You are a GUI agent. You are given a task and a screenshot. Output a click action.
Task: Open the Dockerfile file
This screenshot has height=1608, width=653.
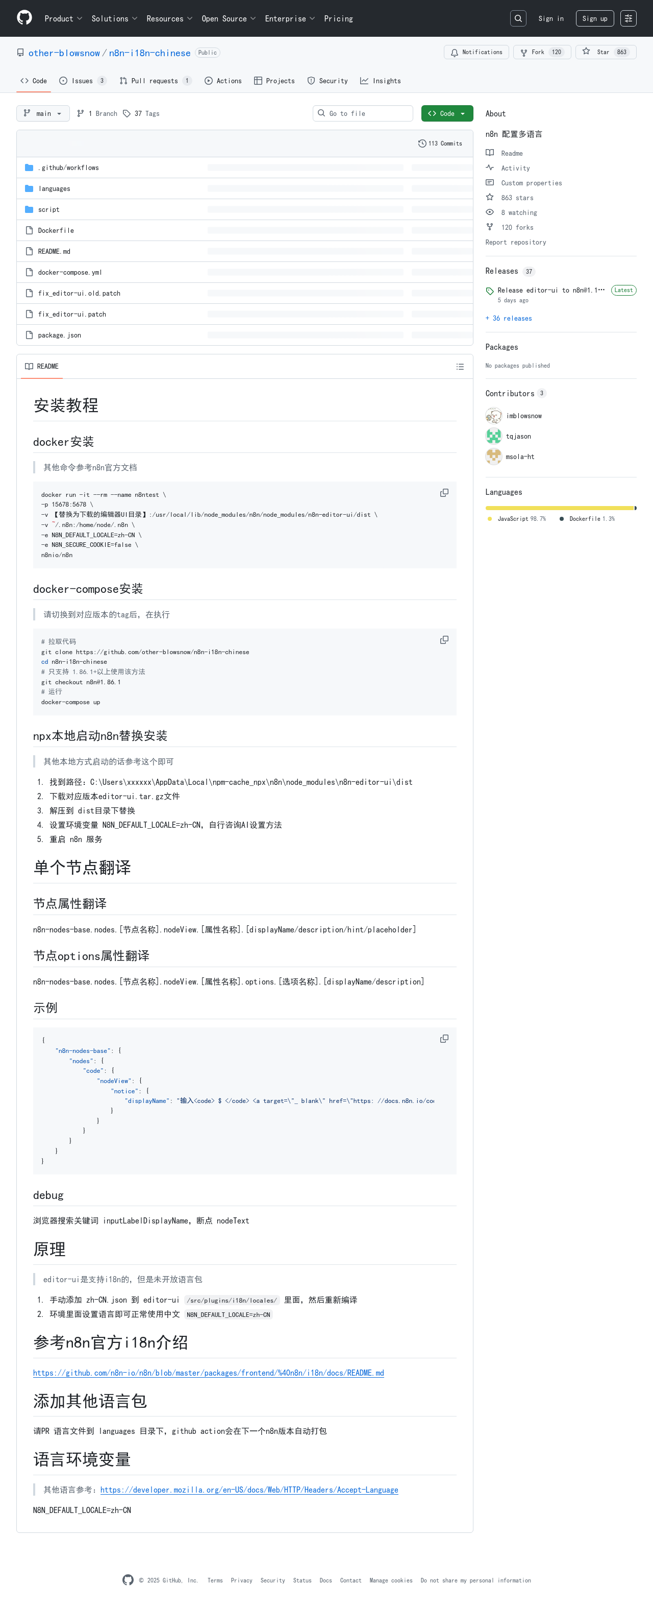(56, 231)
